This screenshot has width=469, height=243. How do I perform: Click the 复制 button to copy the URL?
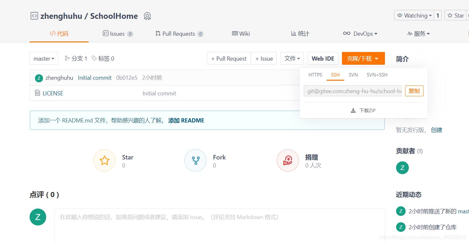(414, 91)
